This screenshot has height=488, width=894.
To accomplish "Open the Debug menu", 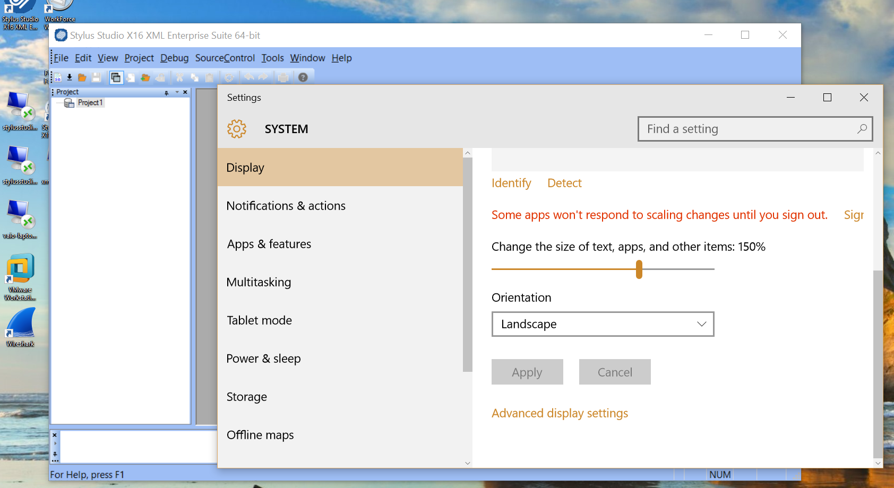I will [174, 58].
